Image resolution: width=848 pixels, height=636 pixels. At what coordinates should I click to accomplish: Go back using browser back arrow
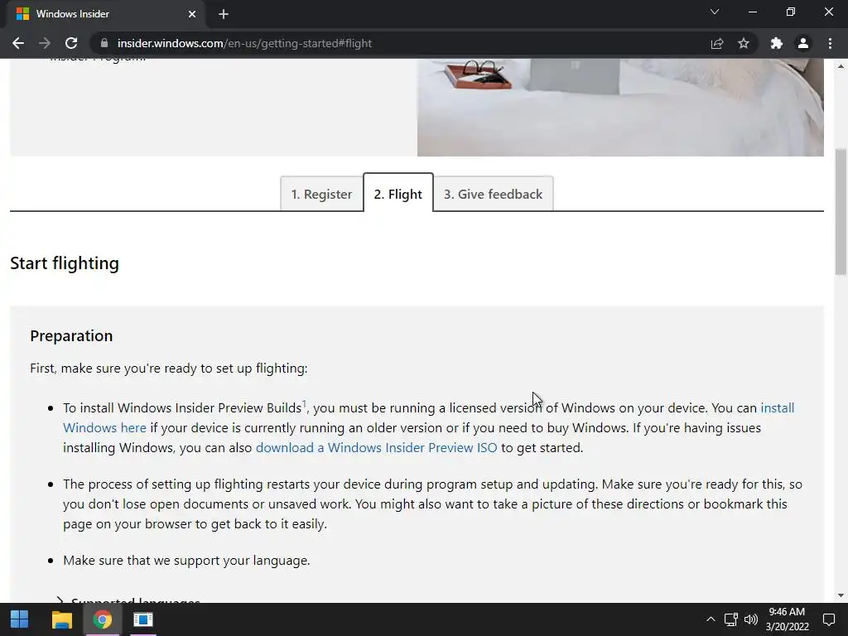(x=18, y=43)
